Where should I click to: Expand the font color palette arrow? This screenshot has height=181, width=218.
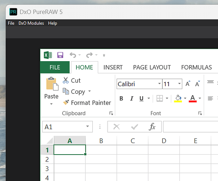tap(200, 98)
